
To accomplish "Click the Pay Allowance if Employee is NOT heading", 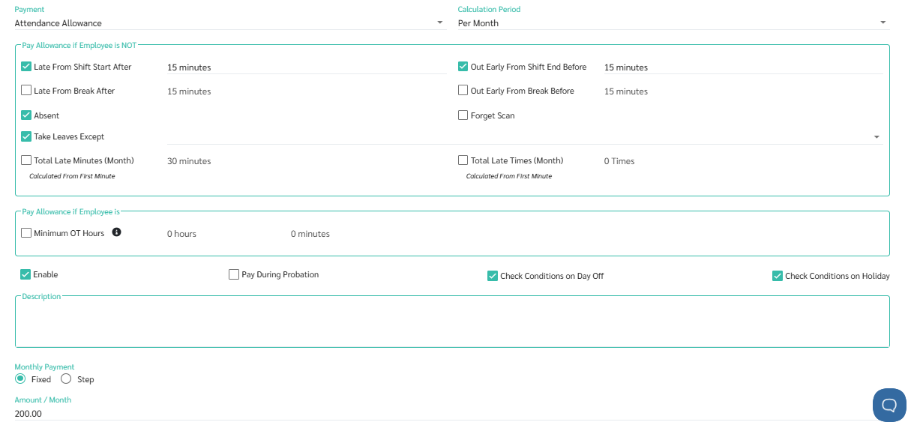I will pos(79,46).
